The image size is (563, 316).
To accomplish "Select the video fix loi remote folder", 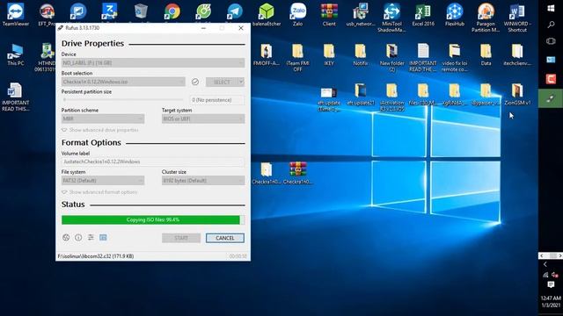I will click(455, 57).
